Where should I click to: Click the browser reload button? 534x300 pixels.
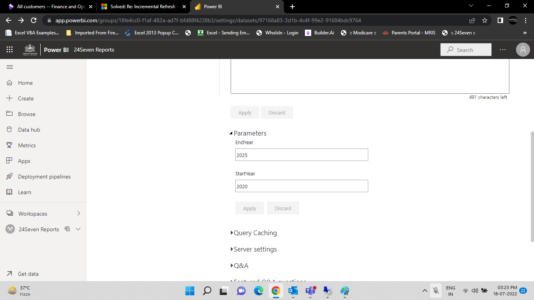point(34,20)
